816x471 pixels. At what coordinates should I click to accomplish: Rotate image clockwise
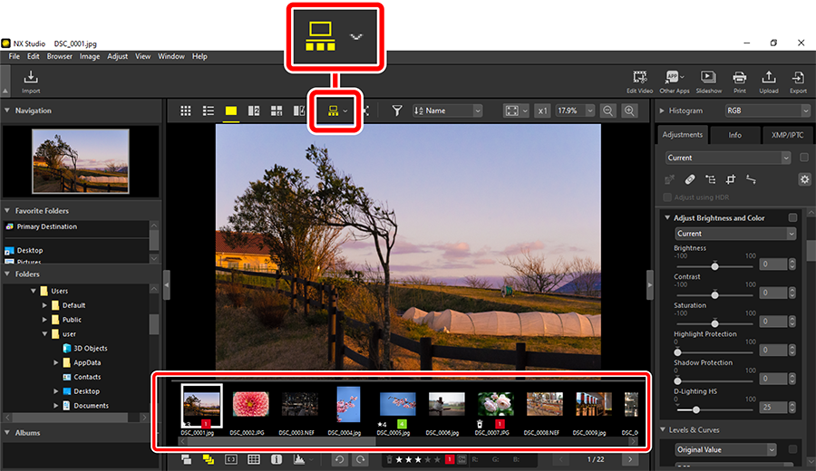click(x=360, y=459)
